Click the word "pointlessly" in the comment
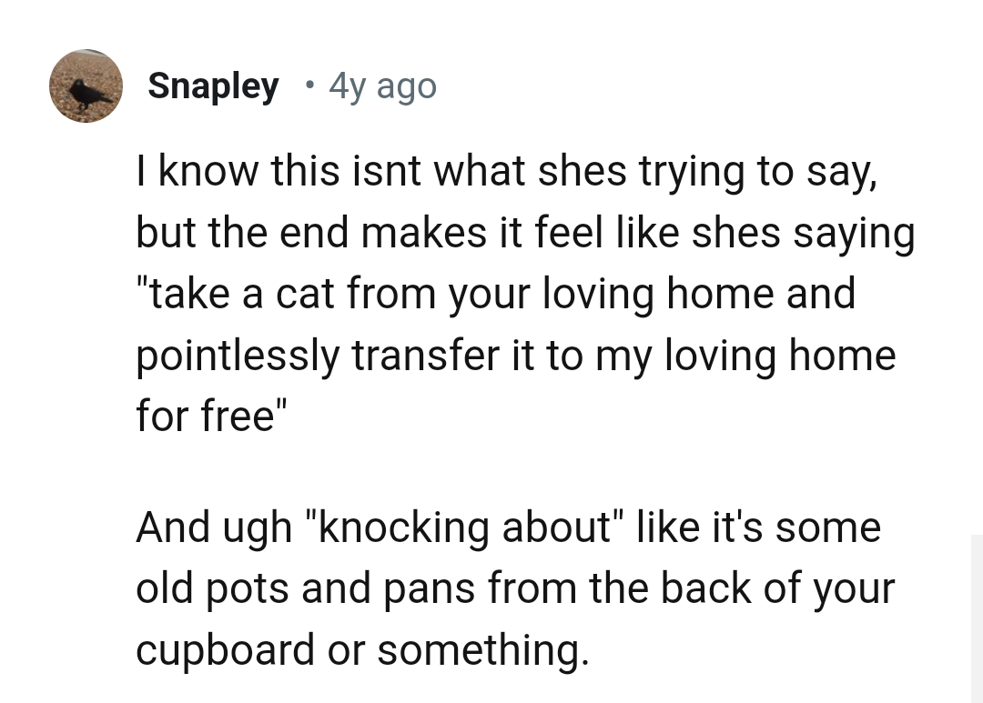983x703 pixels. pyautogui.click(x=238, y=355)
